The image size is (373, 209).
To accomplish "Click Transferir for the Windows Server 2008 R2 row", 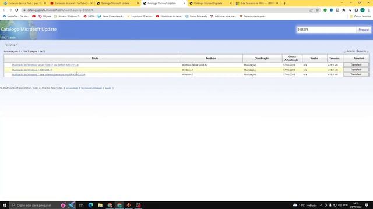I will pyautogui.click(x=356, y=64).
